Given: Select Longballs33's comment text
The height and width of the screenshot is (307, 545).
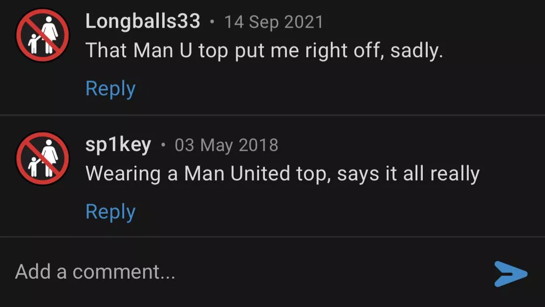Looking at the screenshot, I should pyautogui.click(x=263, y=50).
